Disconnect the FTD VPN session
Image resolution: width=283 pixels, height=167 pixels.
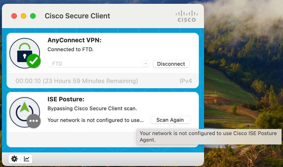tap(171, 64)
